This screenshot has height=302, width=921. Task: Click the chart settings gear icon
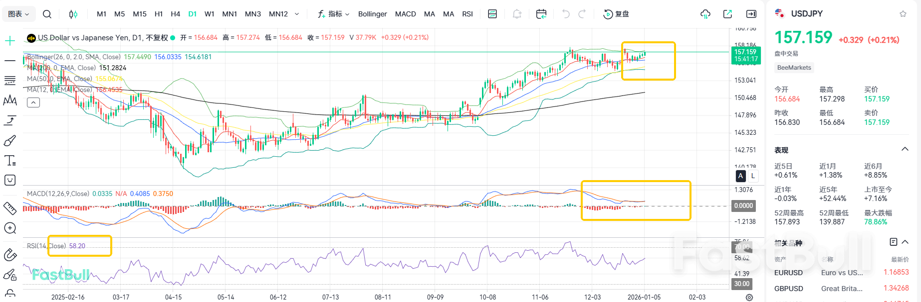(x=749, y=297)
